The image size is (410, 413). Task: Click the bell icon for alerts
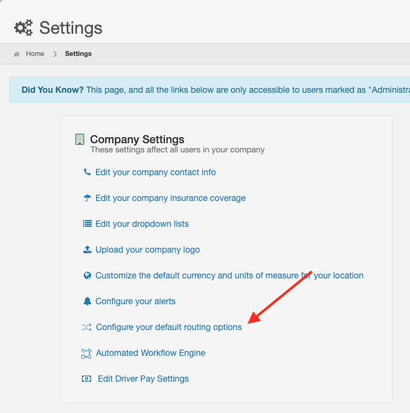87,301
